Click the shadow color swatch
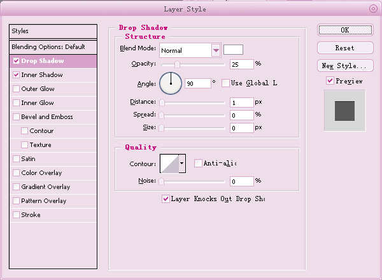 click(x=233, y=50)
